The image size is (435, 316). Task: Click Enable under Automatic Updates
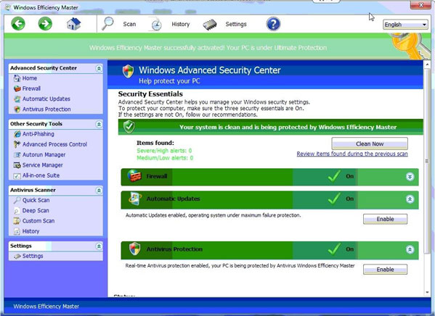click(x=385, y=219)
